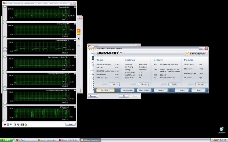Click the Run 3DMark button
This screenshot has height=142, width=228.
tap(105, 90)
